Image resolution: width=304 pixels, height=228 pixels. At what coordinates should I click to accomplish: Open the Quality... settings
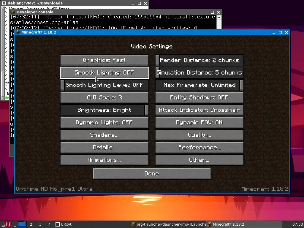[x=199, y=135]
